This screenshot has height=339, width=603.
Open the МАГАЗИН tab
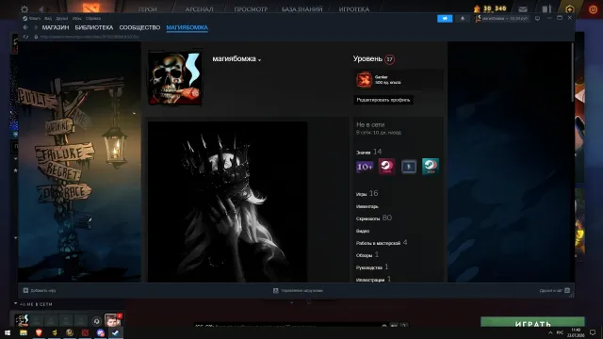56,27
